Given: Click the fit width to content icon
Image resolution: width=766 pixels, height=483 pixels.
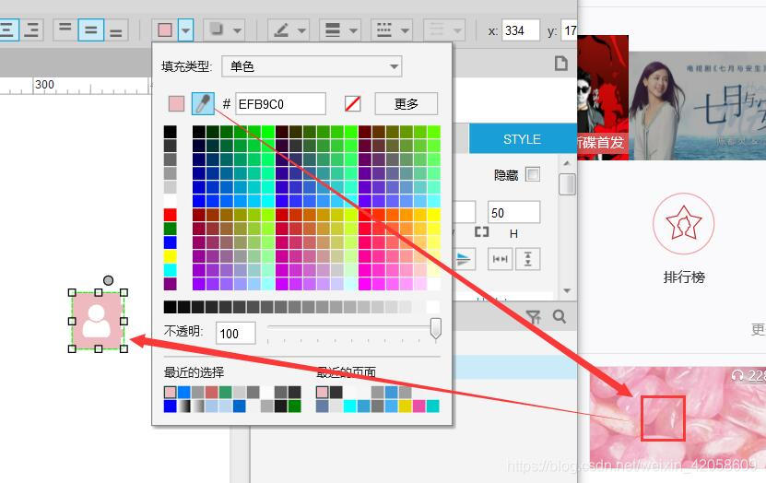Looking at the screenshot, I should point(500,259).
